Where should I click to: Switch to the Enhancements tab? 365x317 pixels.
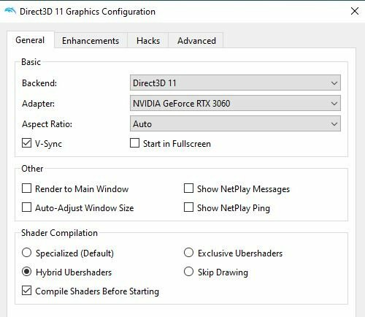click(x=91, y=41)
